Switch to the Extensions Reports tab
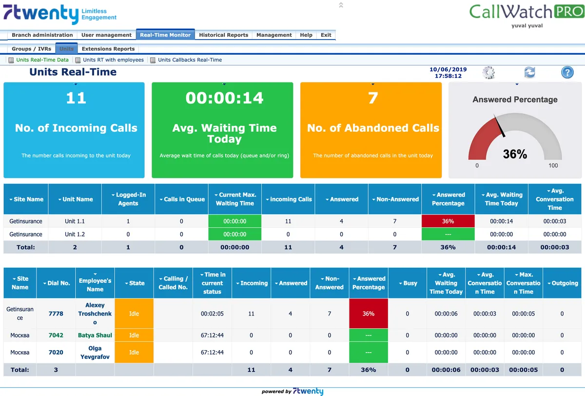 107,48
